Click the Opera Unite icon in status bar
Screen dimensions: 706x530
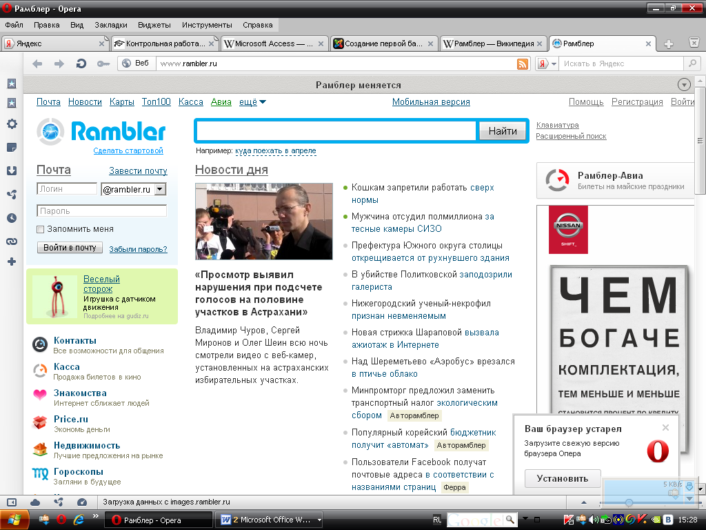(x=59, y=502)
